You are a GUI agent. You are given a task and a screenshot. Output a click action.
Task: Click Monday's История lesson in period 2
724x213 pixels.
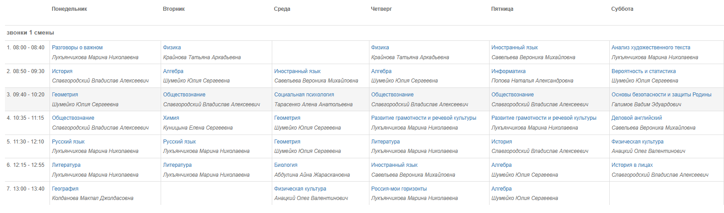(62, 71)
